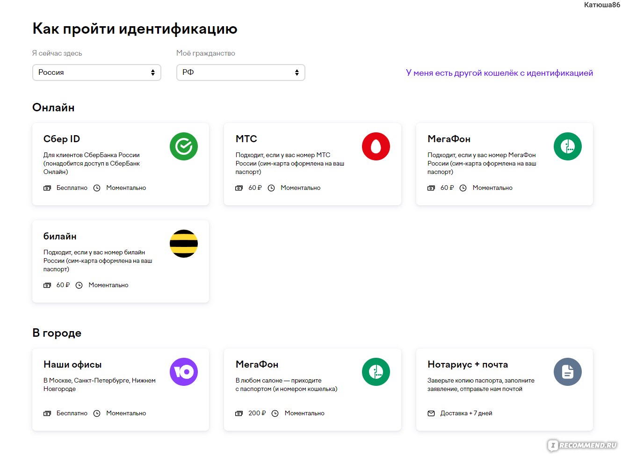Click 'В Москве, Санкт-Петербурге, Нижнем Новгороде' text
The width and height of the screenshot is (622, 456).
100,384
